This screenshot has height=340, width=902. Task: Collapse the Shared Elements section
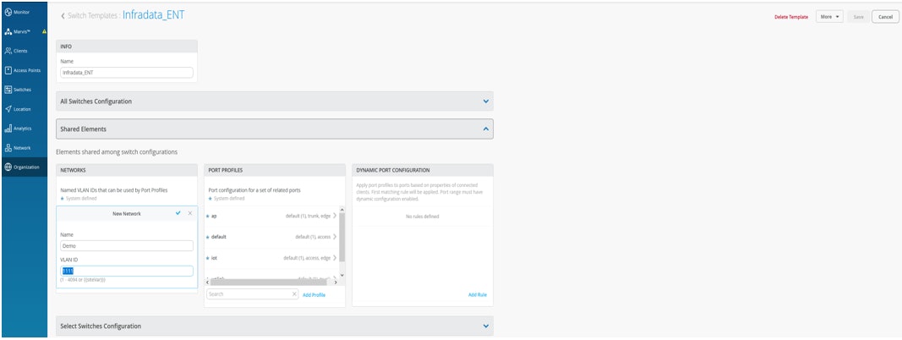coord(485,129)
